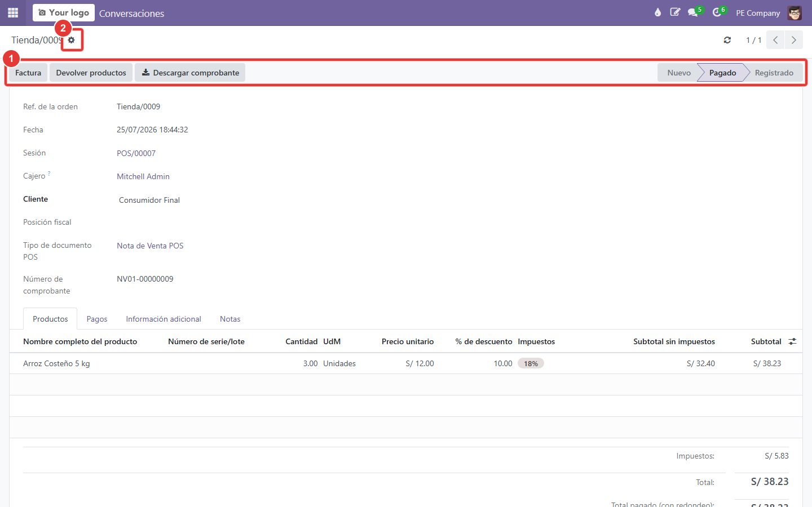The width and height of the screenshot is (812, 507).
Task: Open the apps grid menu
Action: (13, 12)
